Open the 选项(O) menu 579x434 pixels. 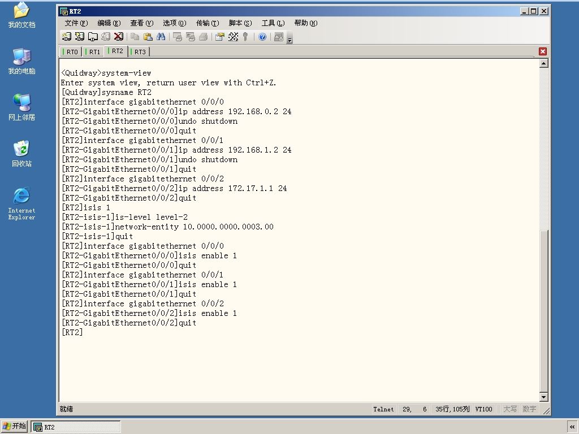[175, 23]
